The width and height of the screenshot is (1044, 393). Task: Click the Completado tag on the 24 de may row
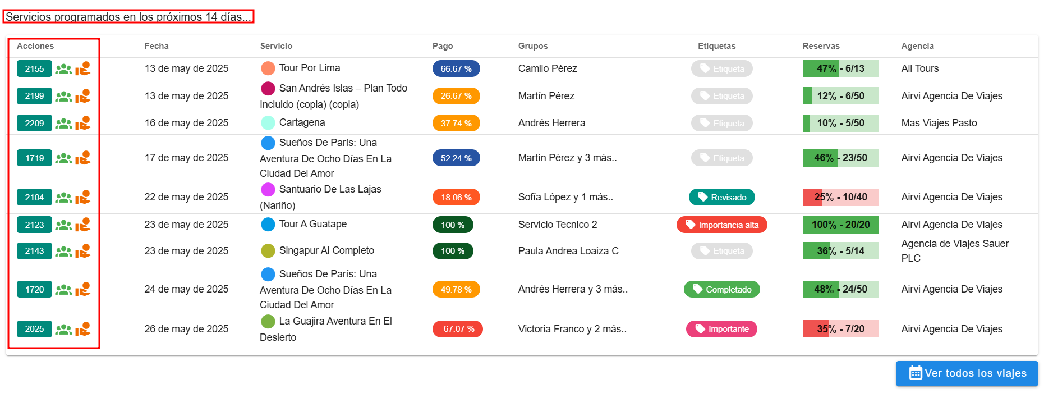click(721, 290)
